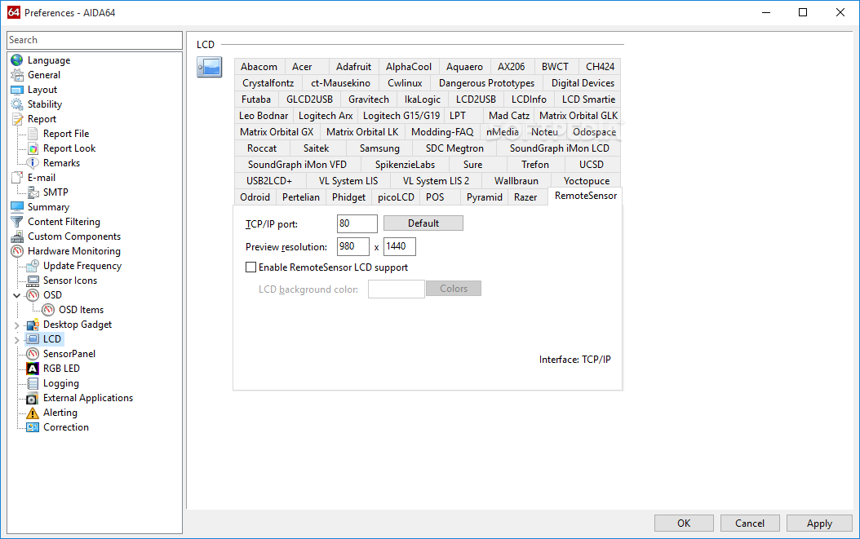The image size is (860, 539).
Task: Click the RemoteSensor tab
Action: [x=585, y=196]
